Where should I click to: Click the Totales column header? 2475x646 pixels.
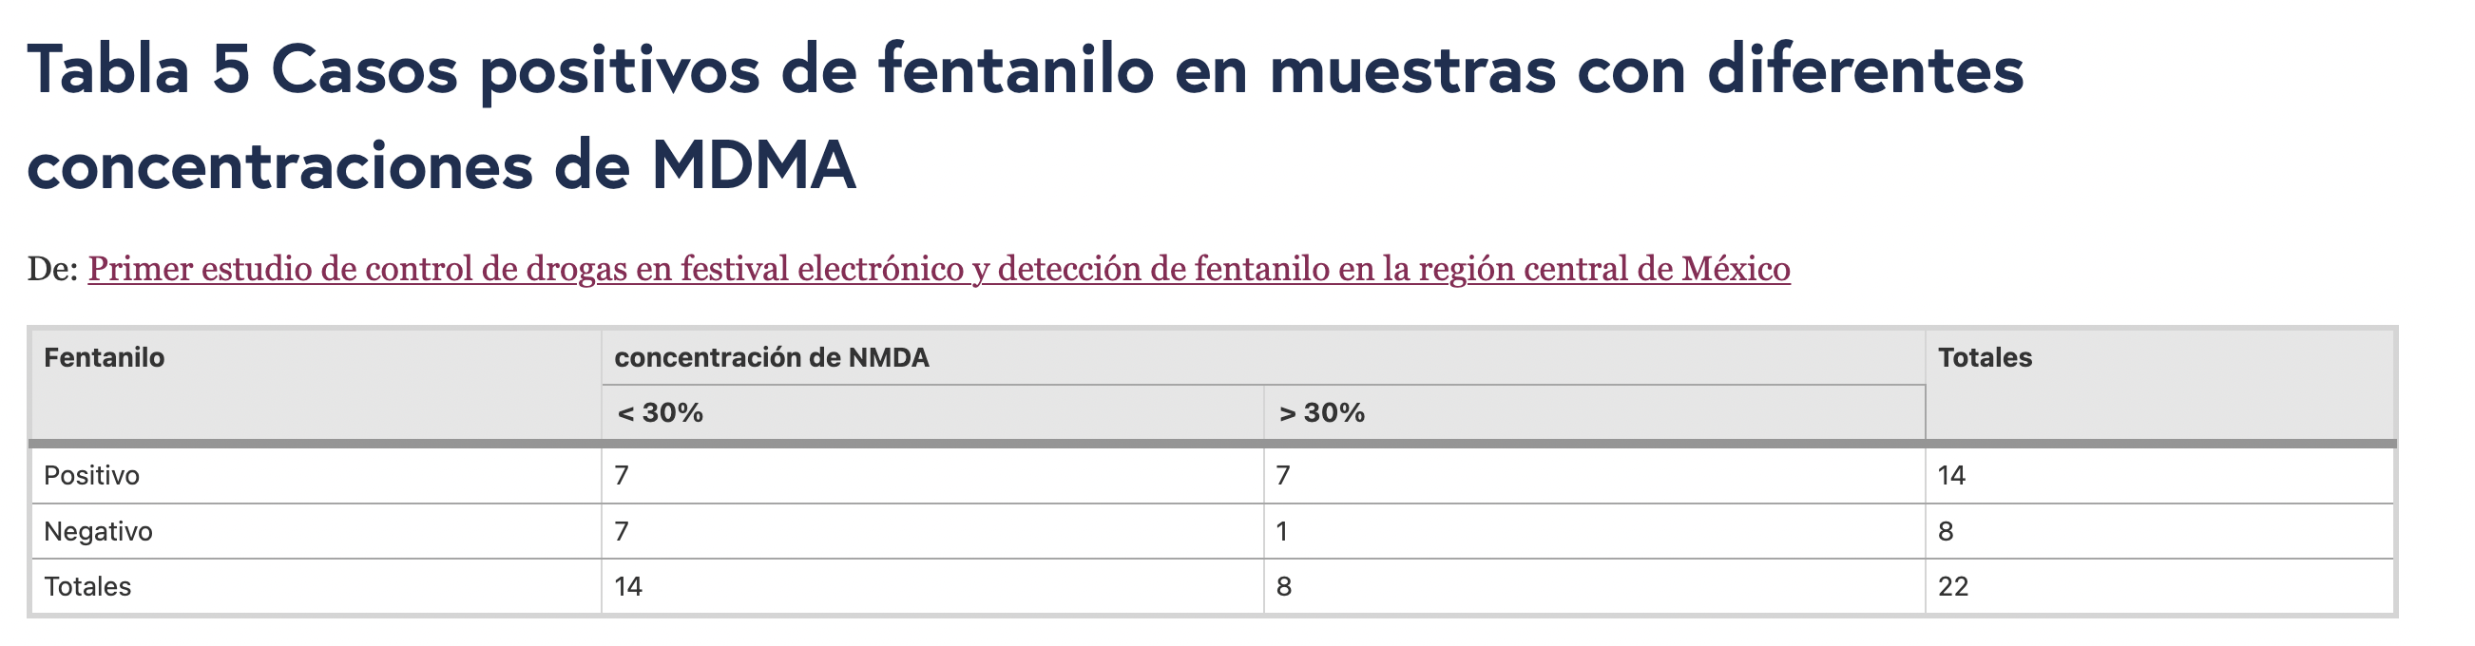coord(1984,358)
